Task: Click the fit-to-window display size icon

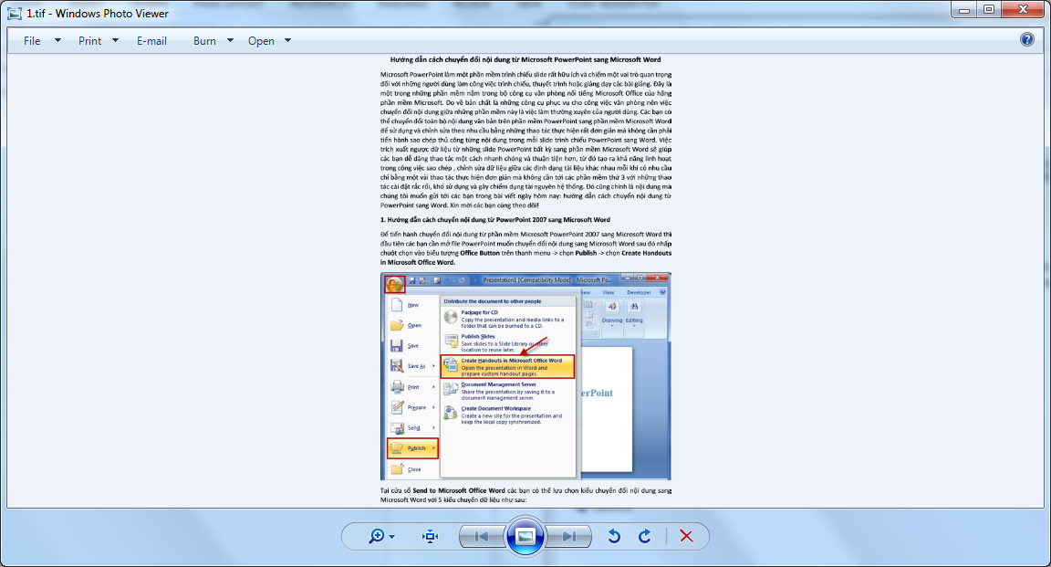Action: [x=429, y=536]
